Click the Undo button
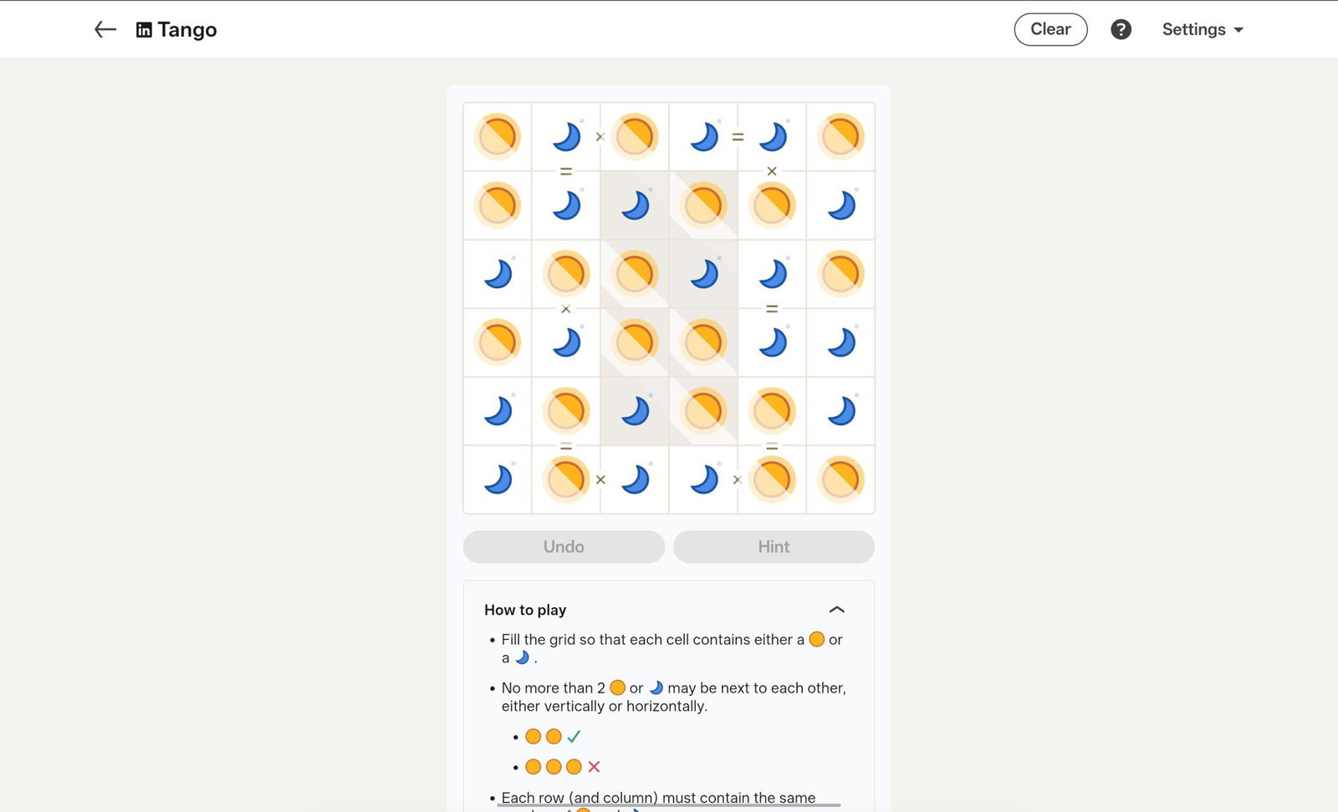This screenshot has width=1338, height=812. pos(564,546)
